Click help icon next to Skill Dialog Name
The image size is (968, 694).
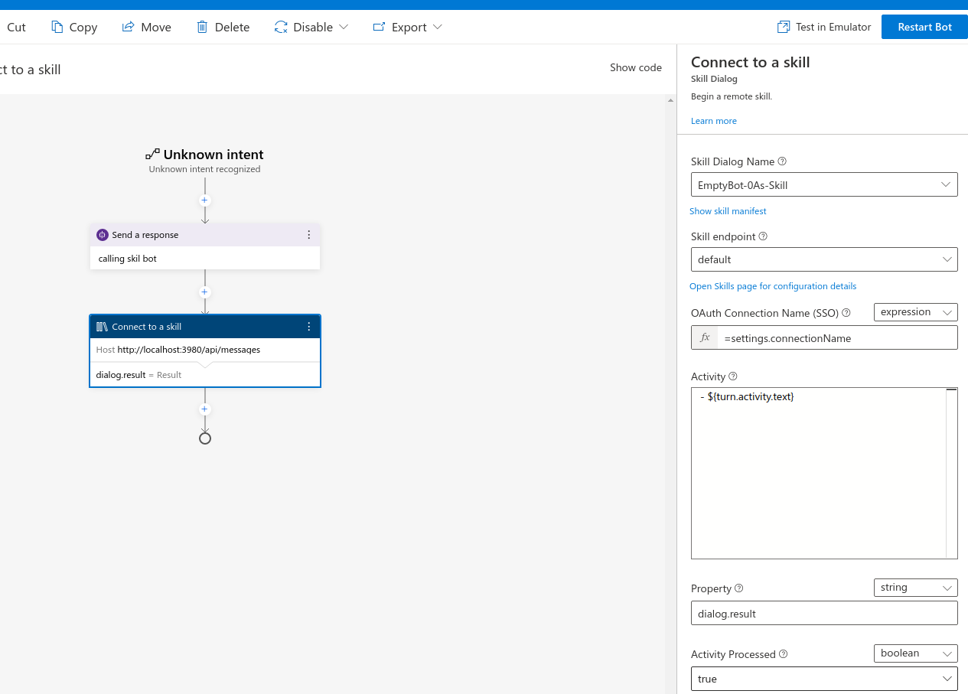(782, 161)
